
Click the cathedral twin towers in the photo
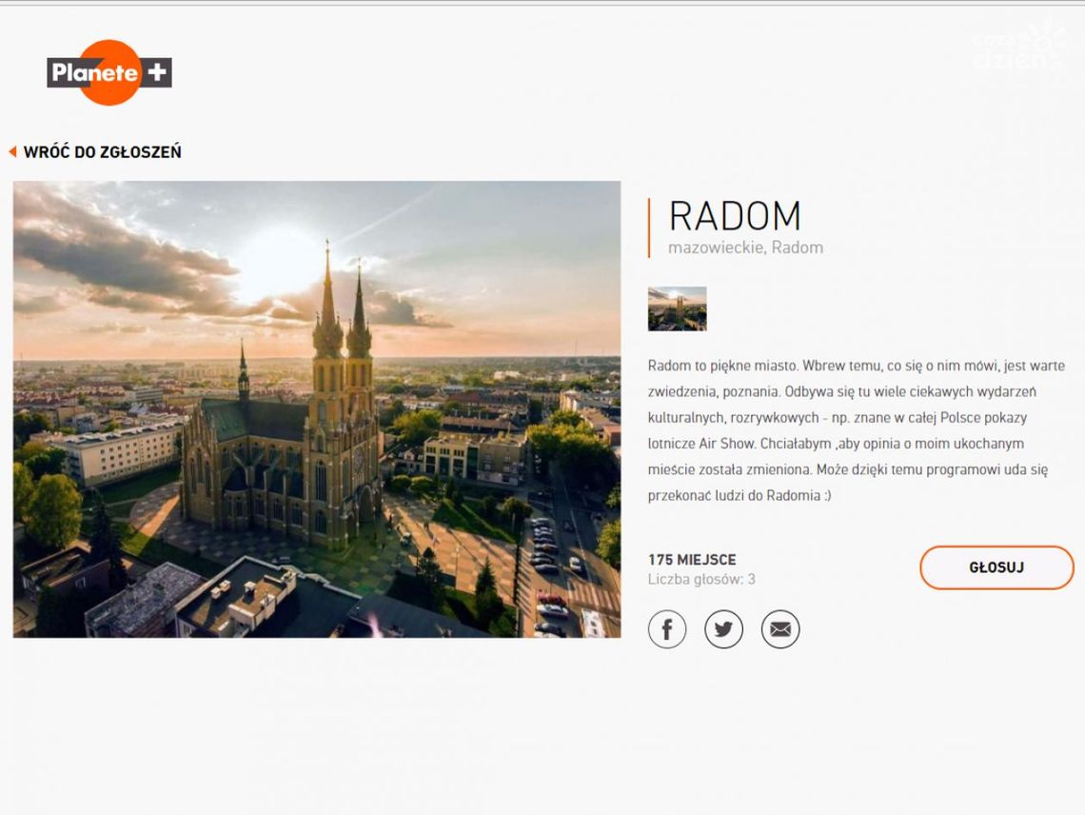[343, 324]
